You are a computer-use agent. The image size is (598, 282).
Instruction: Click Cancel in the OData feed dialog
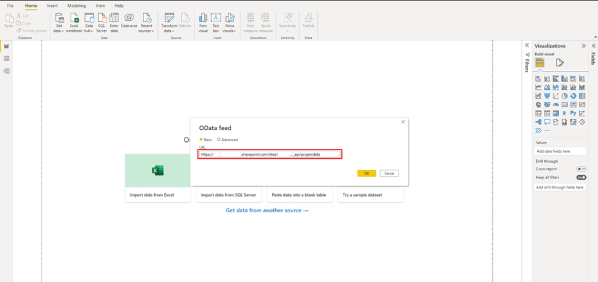[x=390, y=173]
